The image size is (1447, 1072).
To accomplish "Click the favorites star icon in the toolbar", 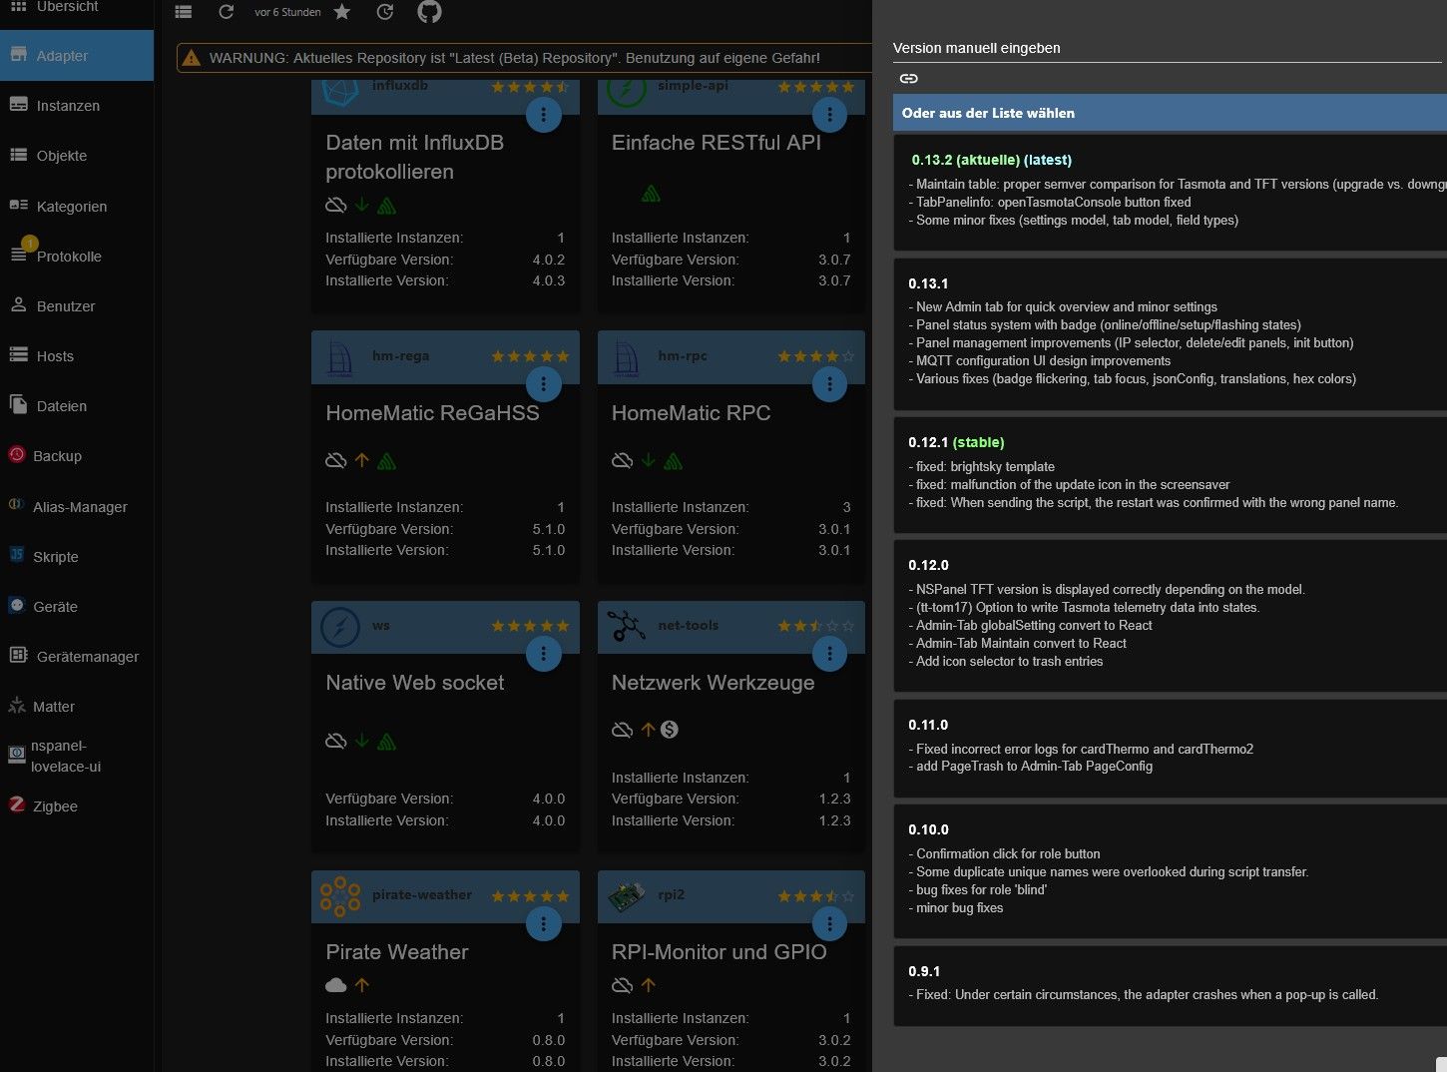I will (x=341, y=12).
